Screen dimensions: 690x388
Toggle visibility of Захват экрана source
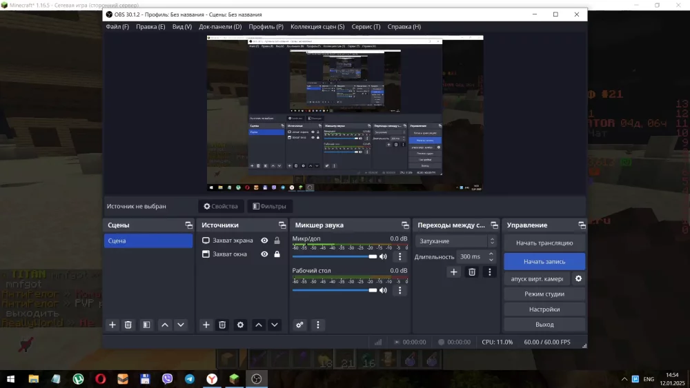click(264, 241)
